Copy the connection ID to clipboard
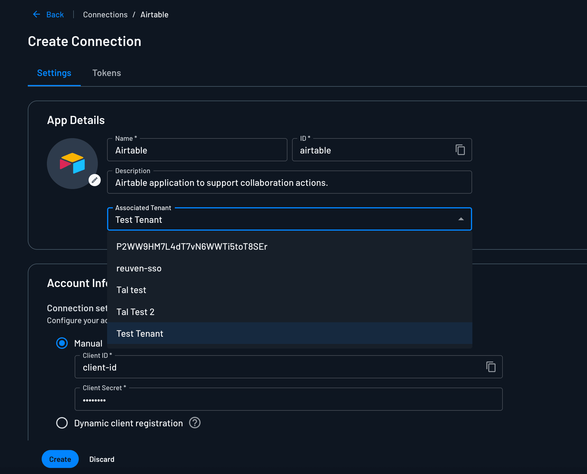The image size is (587, 474). coord(460,150)
